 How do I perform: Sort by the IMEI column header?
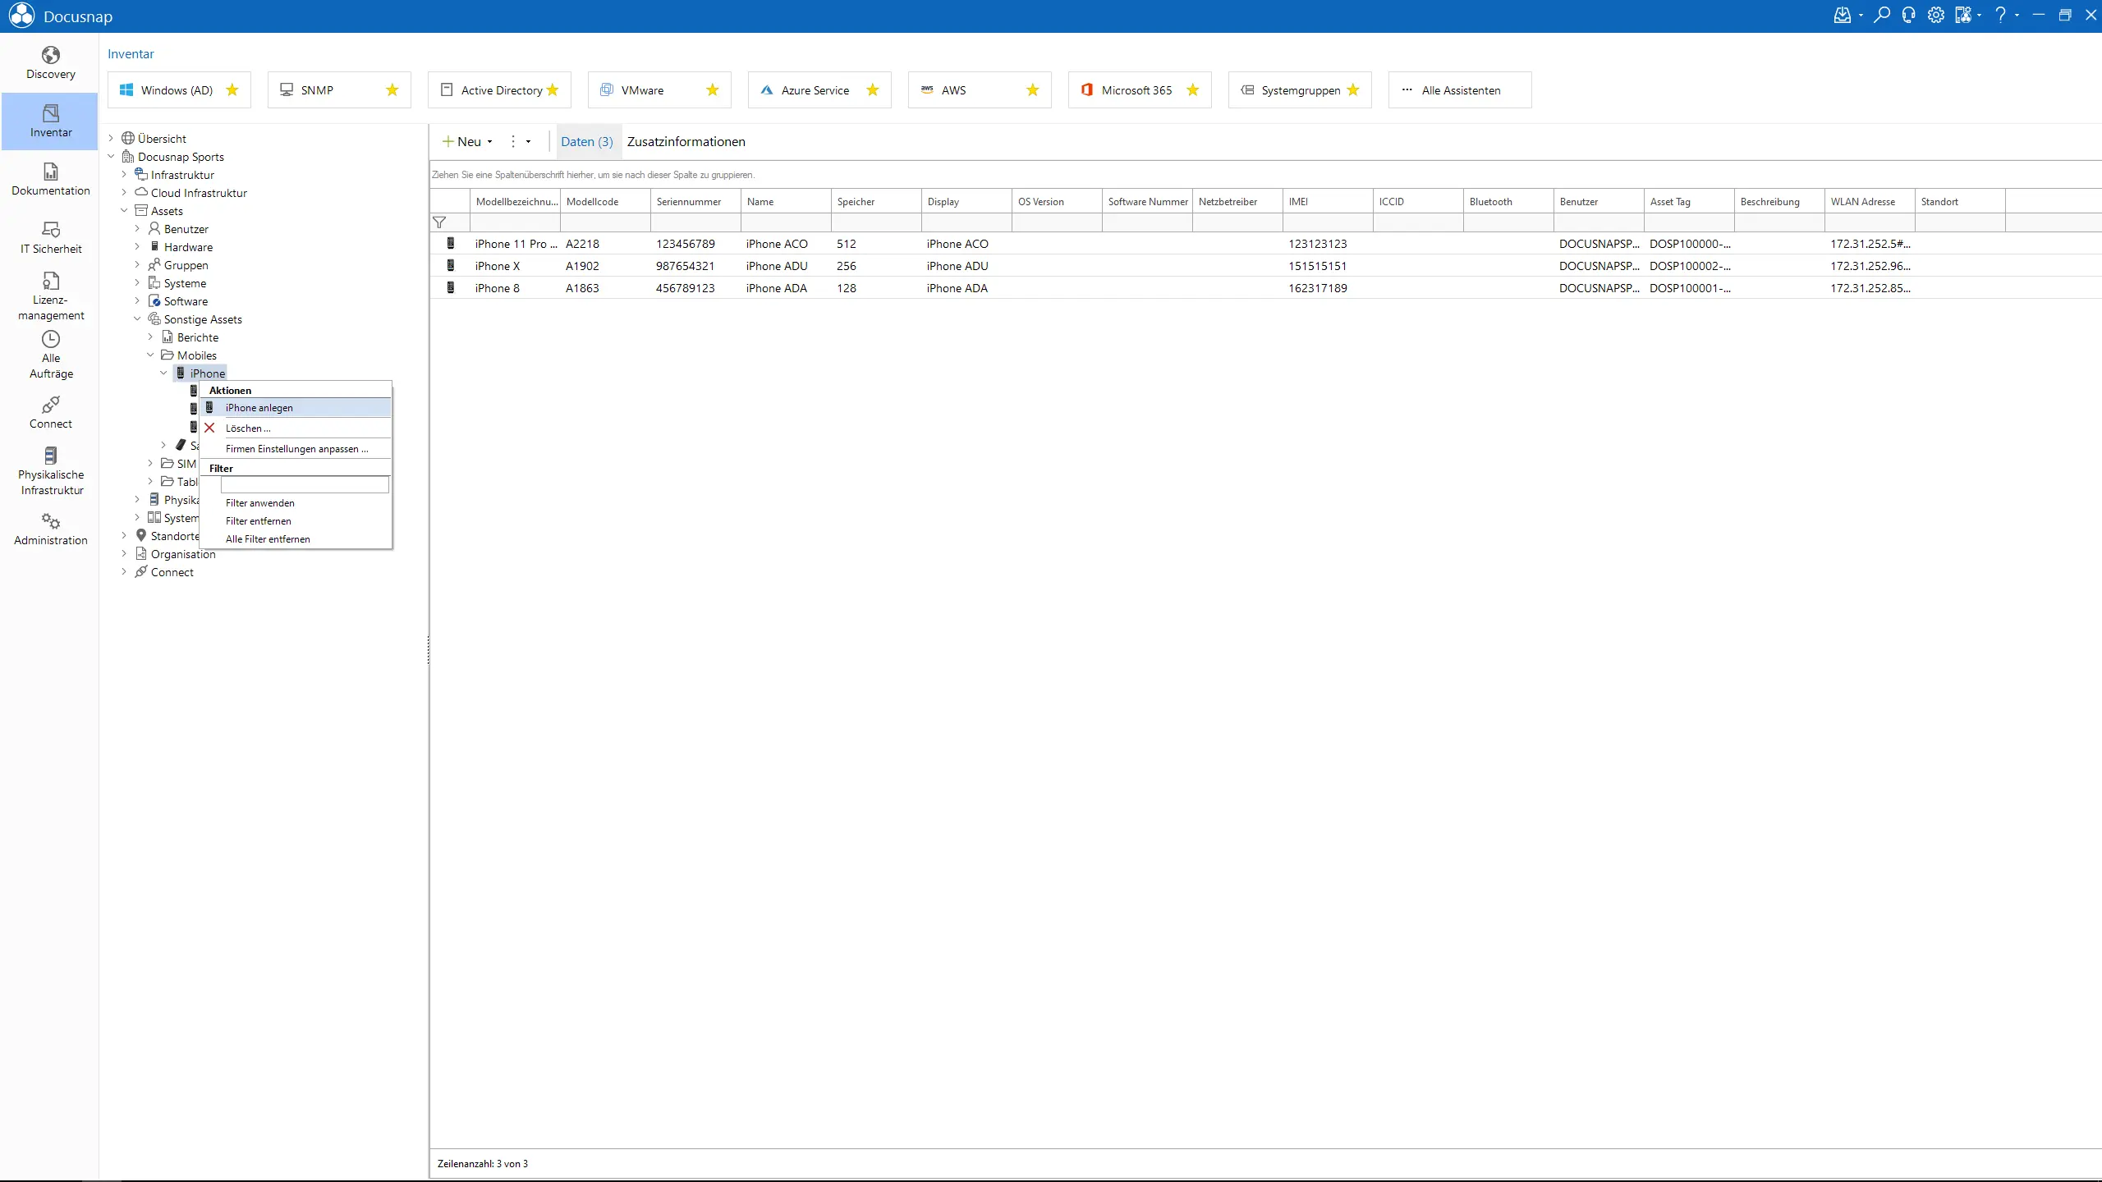point(1328,202)
